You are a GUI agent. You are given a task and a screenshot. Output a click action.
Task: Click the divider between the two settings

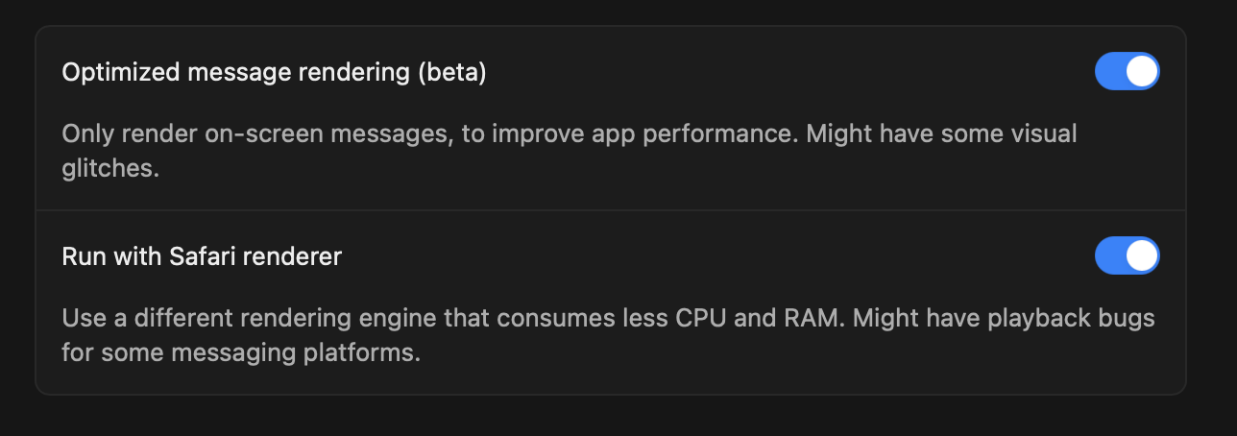point(611,210)
